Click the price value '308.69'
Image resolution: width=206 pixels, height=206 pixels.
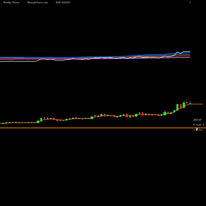tap(197, 120)
